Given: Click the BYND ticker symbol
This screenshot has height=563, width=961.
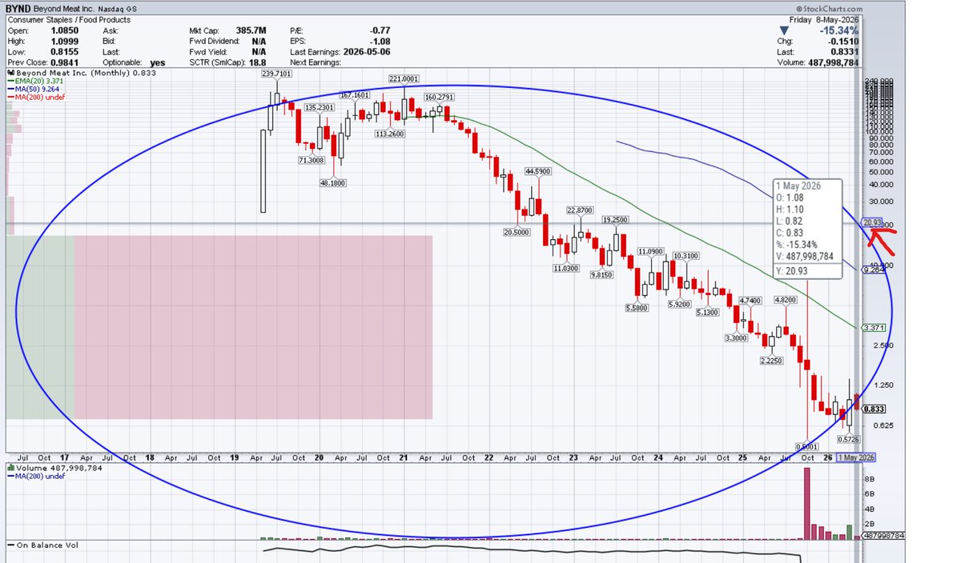Looking at the screenshot, I should [18, 8].
